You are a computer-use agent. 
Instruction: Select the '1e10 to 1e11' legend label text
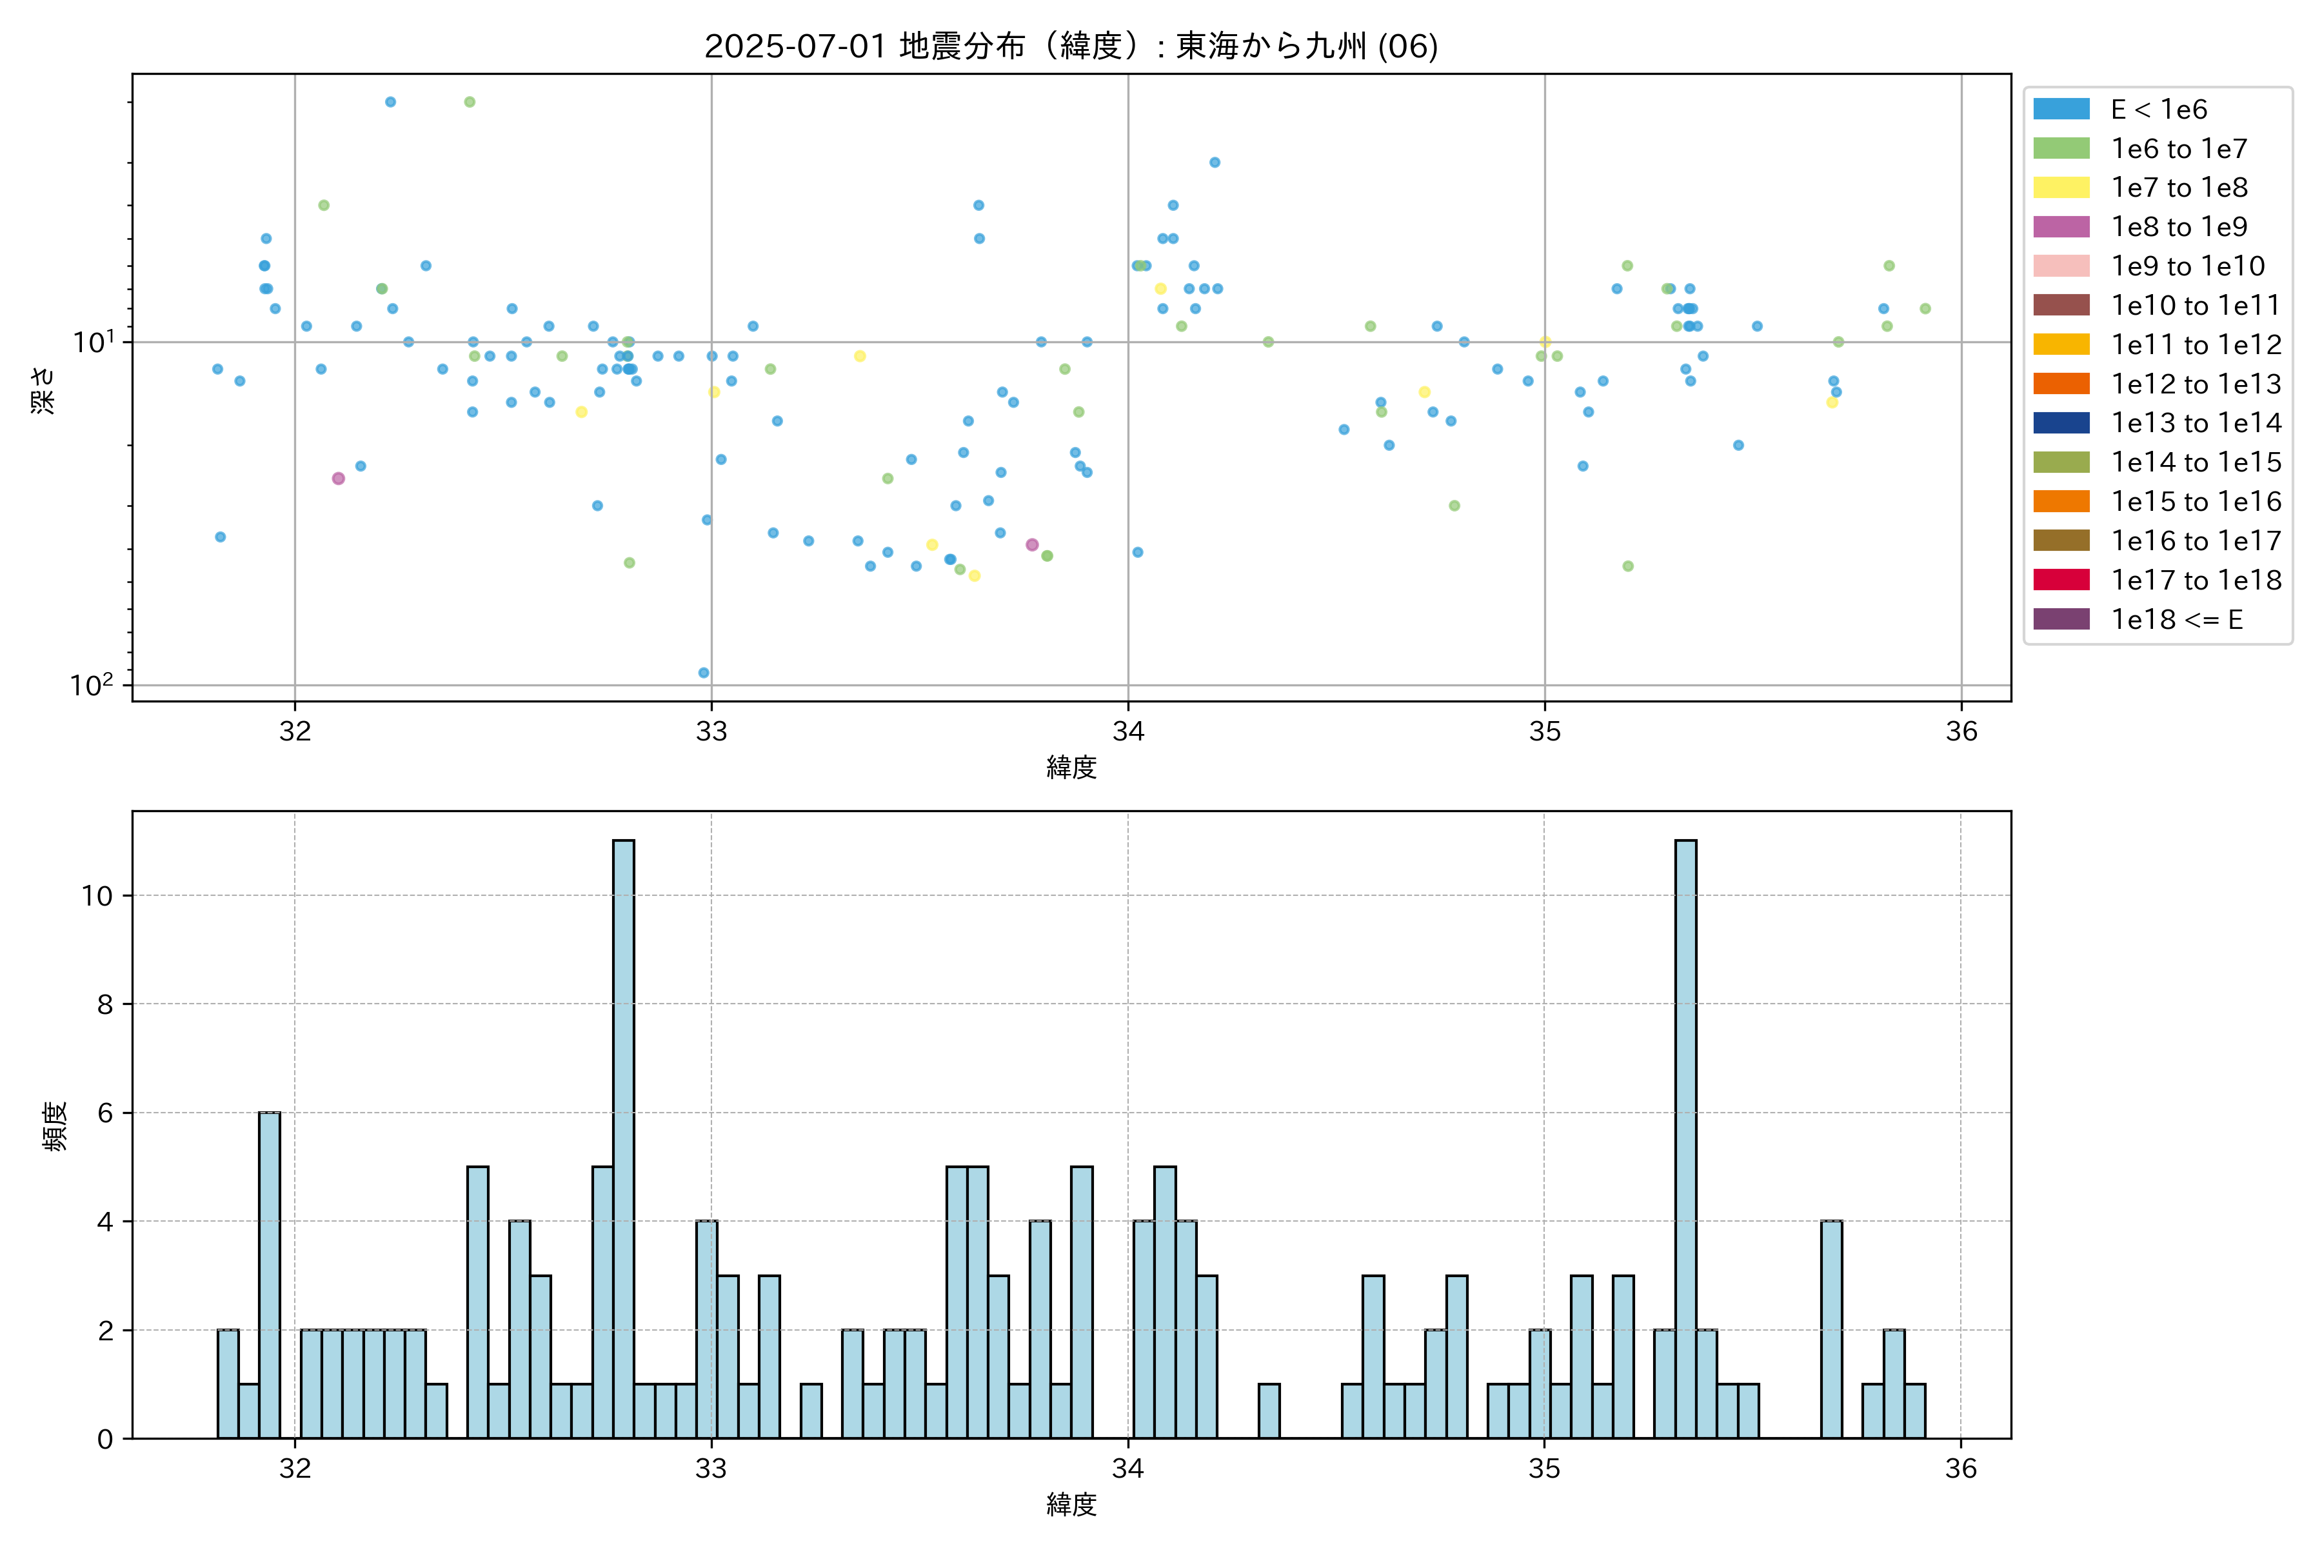click(2196, 306)
